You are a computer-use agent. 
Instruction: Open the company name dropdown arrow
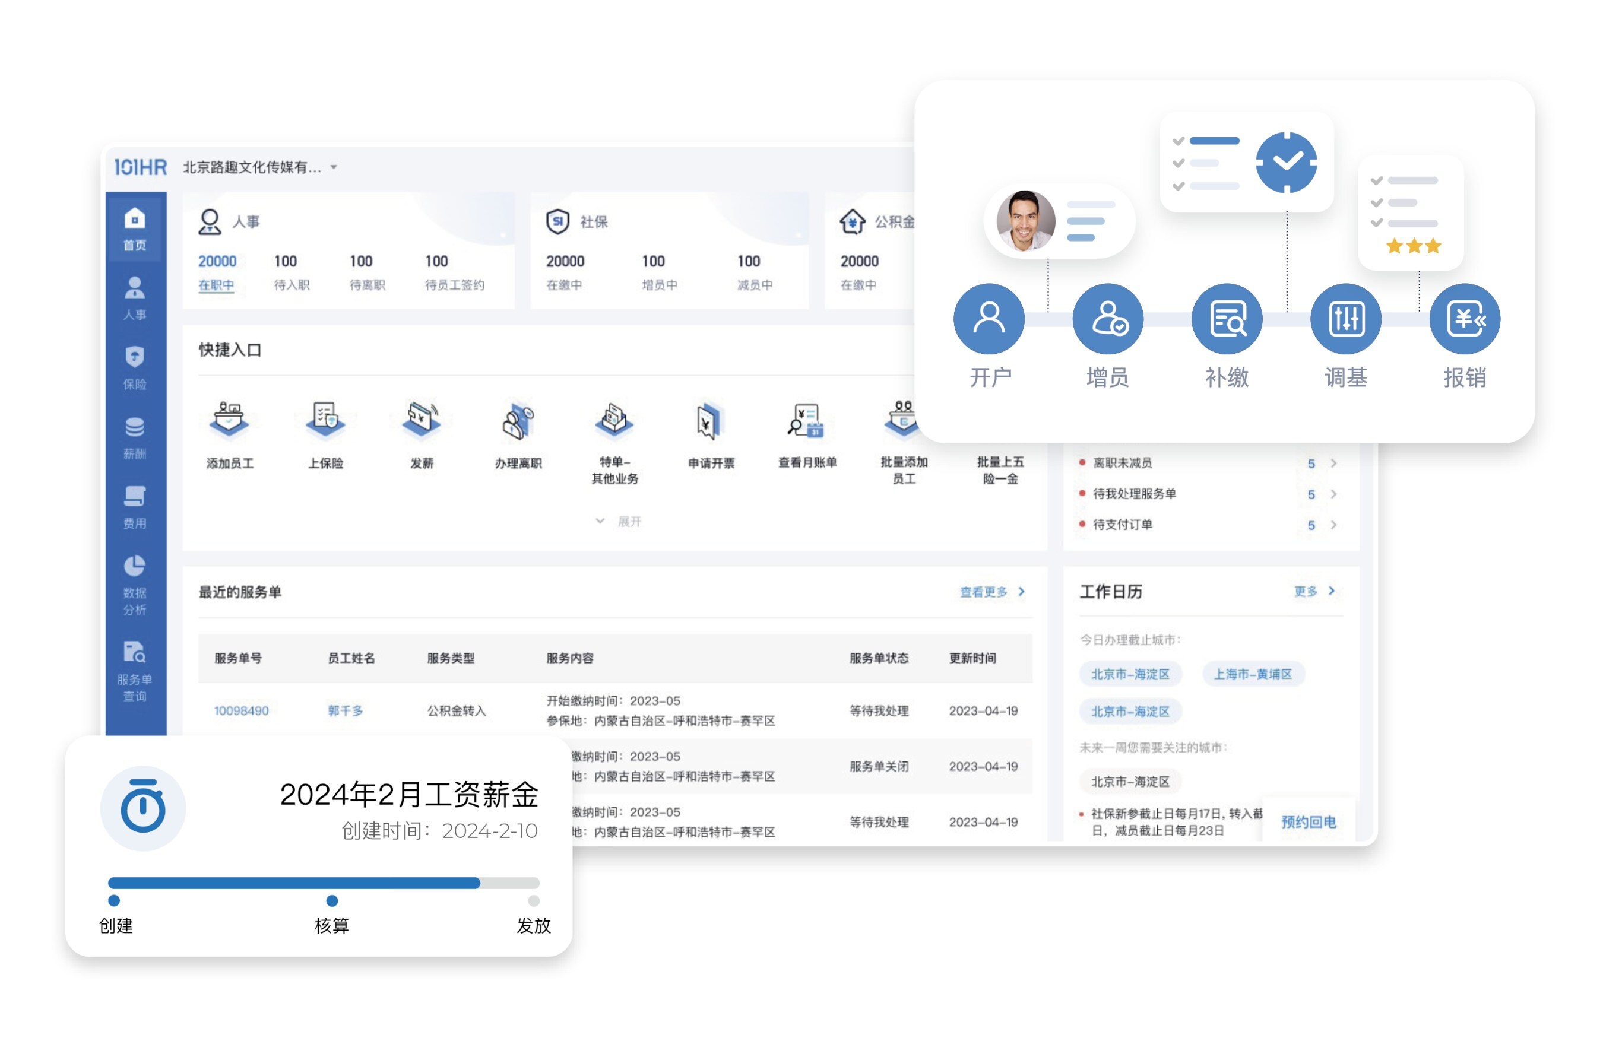coord(334,167)
